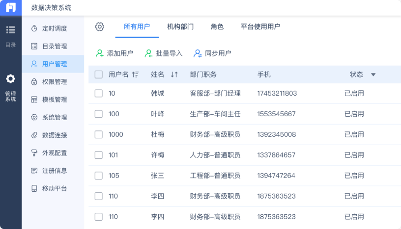Click the app logo in top-left corner
The width and height of the screenshot is (401, 229).
pyautogui.click(x=11, y=7)
